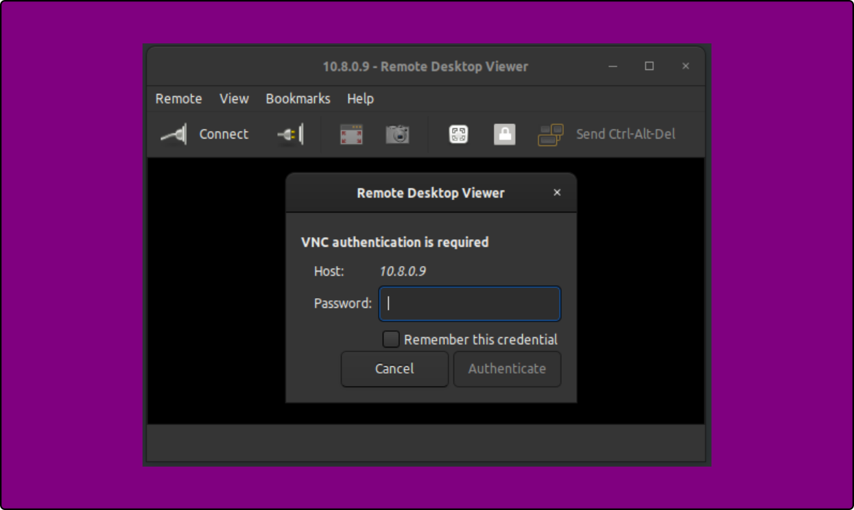
Task: Select the Disconnect plug icon
Action: [x=288, y=134]
